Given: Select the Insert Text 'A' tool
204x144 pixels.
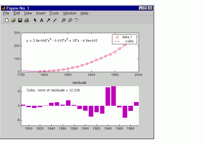Looking at the screenshot, I should click(42, 20).
